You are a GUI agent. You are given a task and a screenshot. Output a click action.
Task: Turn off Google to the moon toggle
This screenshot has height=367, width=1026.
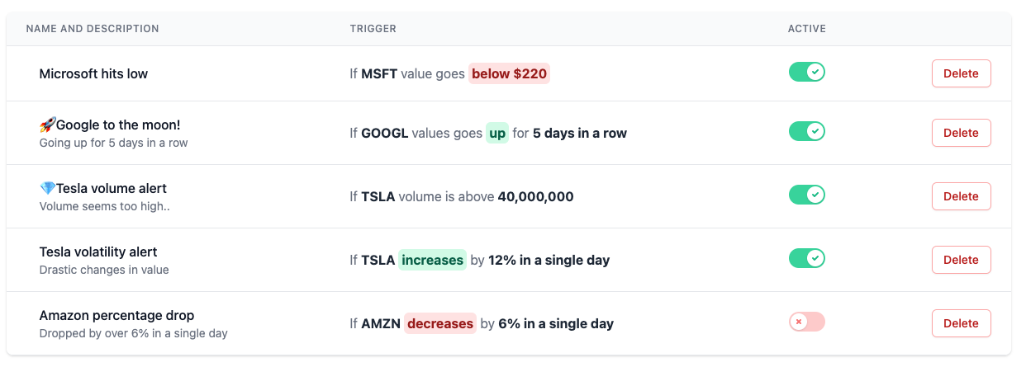click(x=807, y=131)
